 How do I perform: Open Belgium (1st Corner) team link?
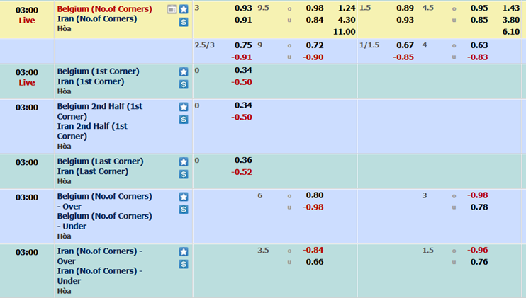(99, 71)
